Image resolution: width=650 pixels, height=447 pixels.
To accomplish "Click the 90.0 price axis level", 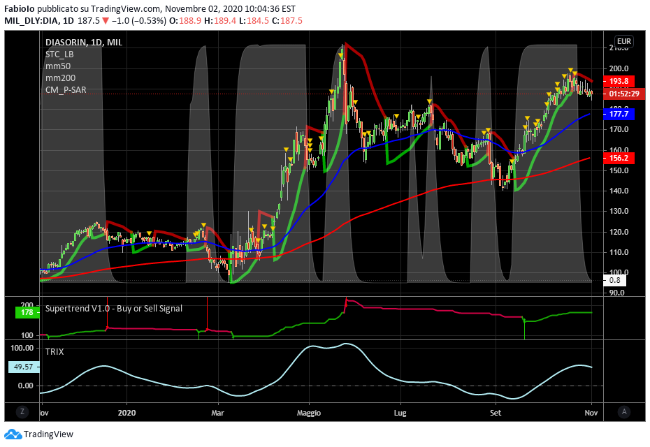I will tap(617, 293).
